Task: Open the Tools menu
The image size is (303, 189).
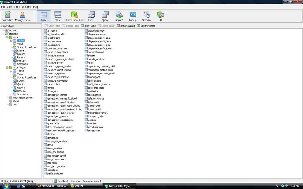Action: point(17,7)
